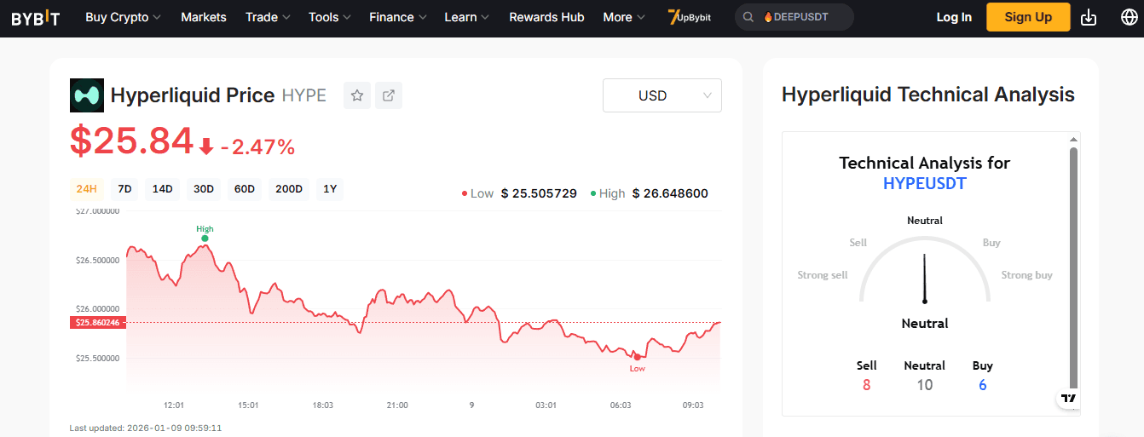
Task: Add Hyperliquid to favorites with star
Action: pyautogui.click(x=357, y=95)
